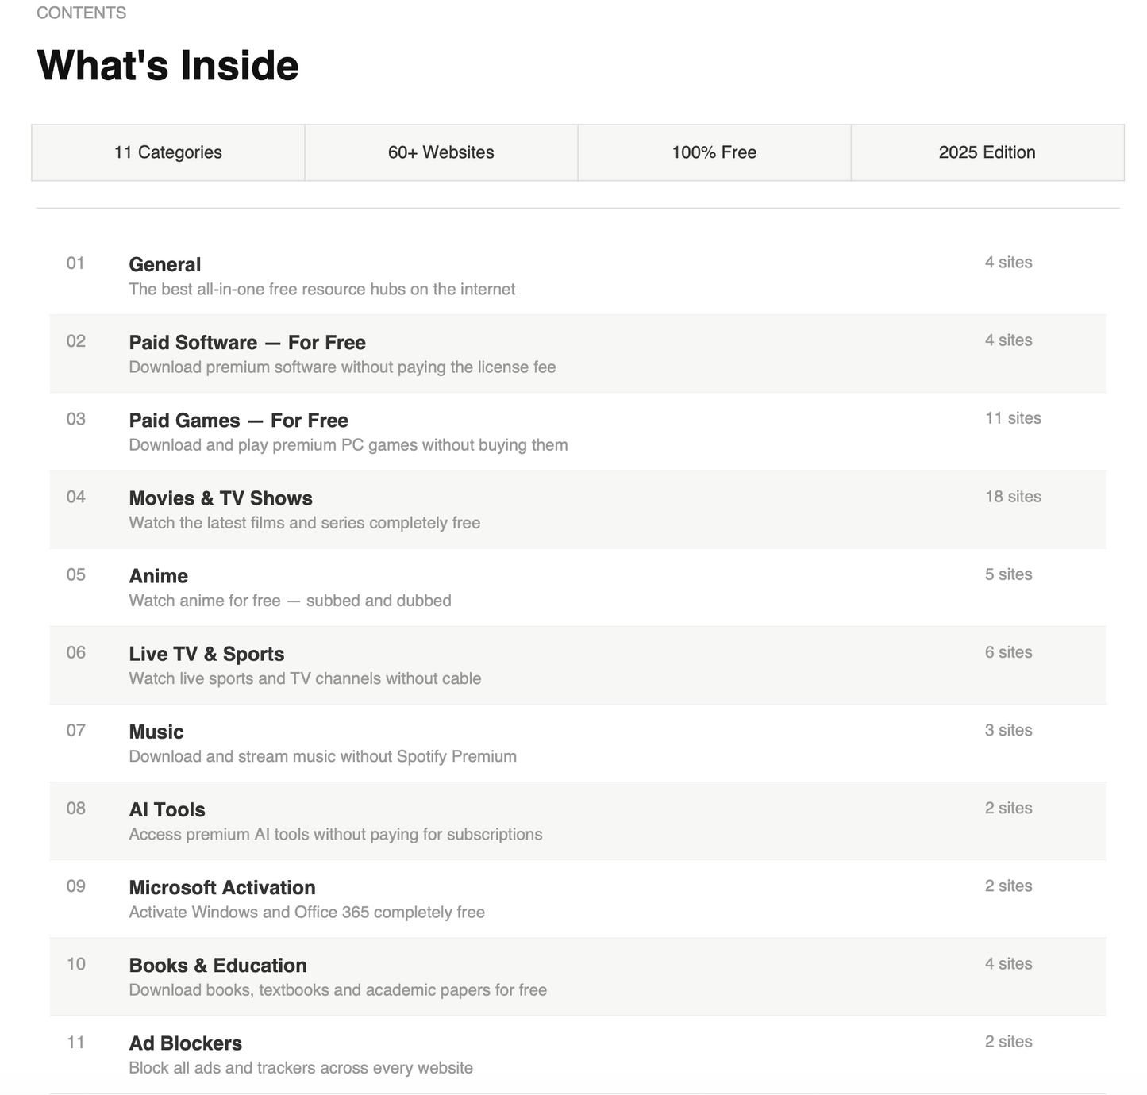Open the Music category row
This screenshot has height=1095, width=1147.
[x=577, y=742]
